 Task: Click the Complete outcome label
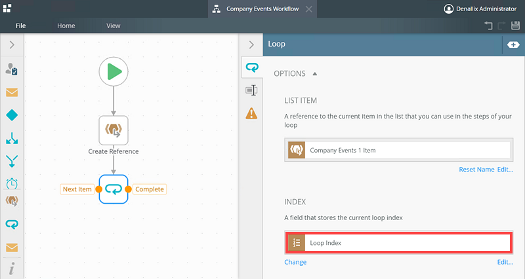pos(150,189)
